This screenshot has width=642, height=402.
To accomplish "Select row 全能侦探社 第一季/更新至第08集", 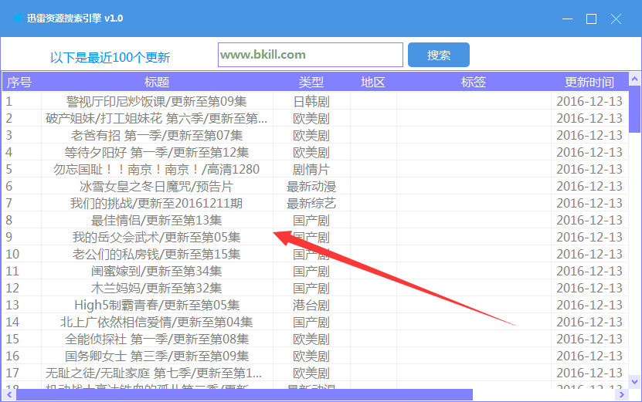I will (315, 339).
